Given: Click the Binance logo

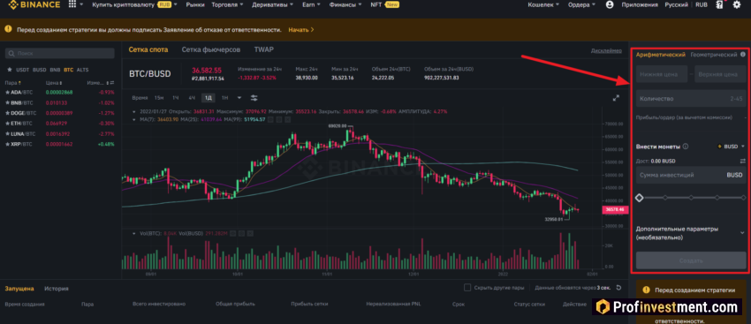Looking at the screenshot, I should 34,4.
